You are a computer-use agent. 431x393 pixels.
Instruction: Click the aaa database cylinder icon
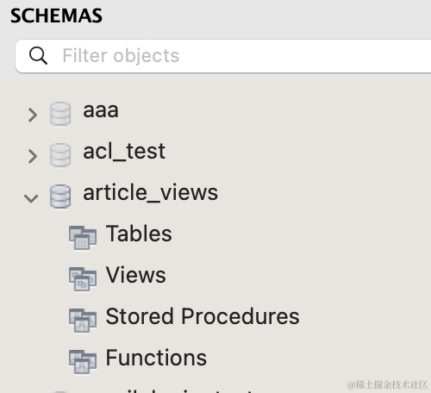coord(60,114)
